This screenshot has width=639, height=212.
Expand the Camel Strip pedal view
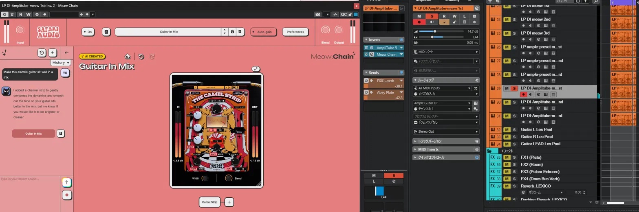tap(256, 69)
